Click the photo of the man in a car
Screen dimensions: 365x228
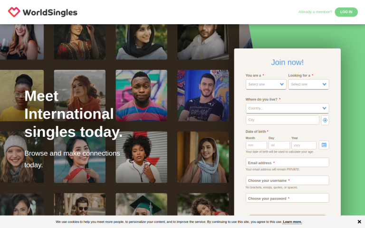click(203, 42)
